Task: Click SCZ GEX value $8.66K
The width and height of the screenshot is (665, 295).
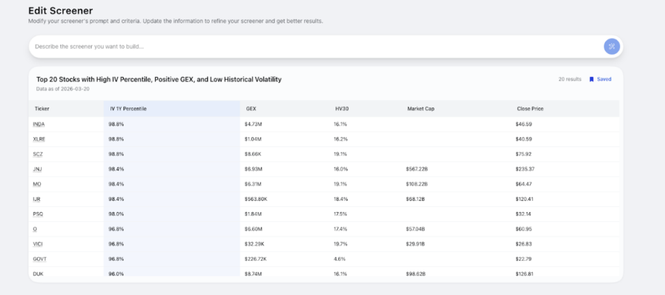Action: click(253, 154)
